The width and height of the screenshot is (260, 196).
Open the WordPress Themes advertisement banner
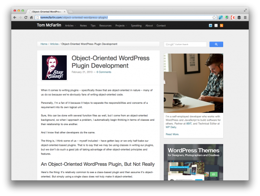pyautogui.click(x=193, y=162)
